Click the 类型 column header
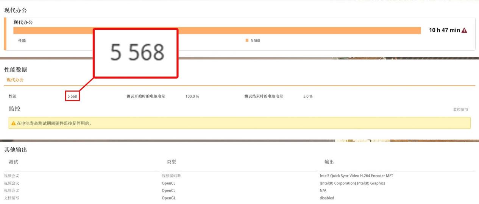The height and width of the screenshot is (204, 479). [x=171, y=162]
